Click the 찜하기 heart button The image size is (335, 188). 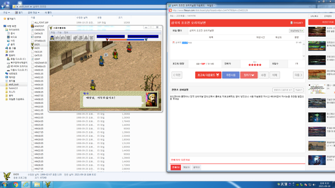(249, 75)
